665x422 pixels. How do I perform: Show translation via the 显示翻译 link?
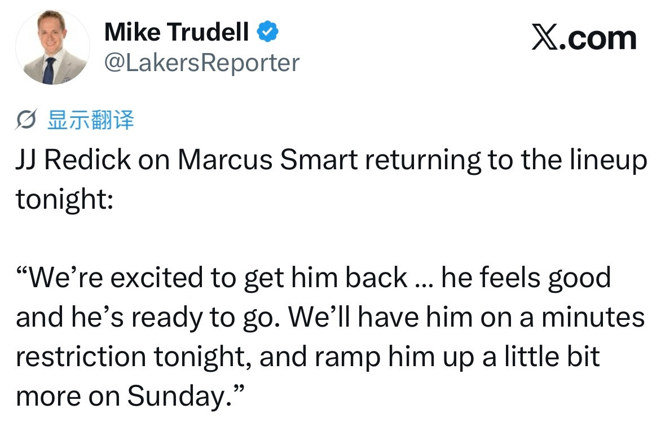pos(91,120)
